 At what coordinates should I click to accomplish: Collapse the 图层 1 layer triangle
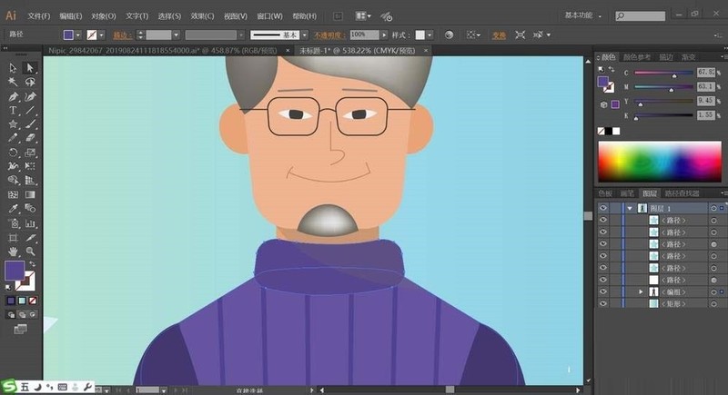point(630,208)
